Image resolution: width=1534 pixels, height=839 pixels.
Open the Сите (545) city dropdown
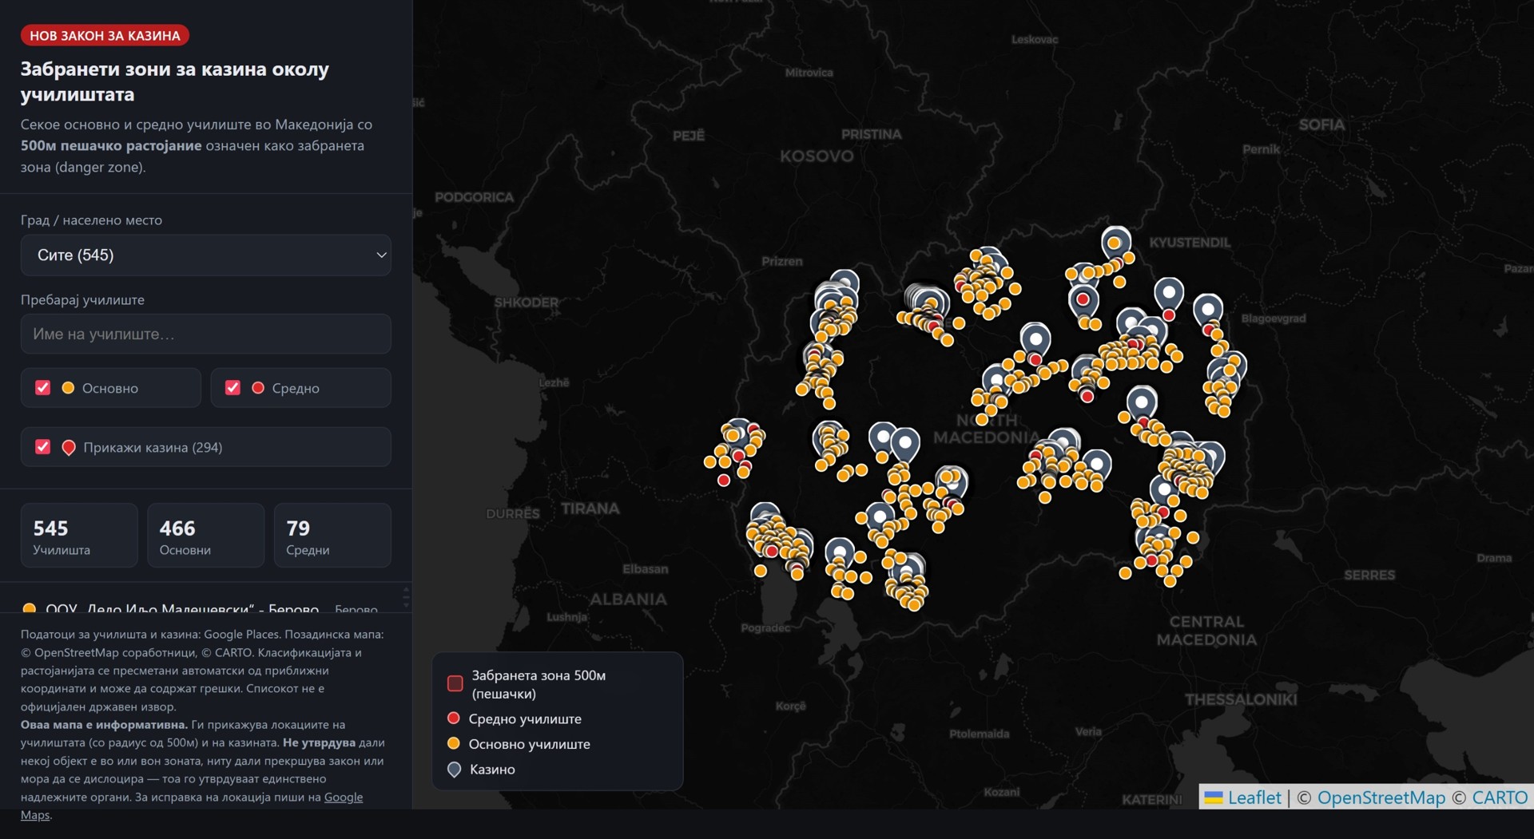point(206,255)
